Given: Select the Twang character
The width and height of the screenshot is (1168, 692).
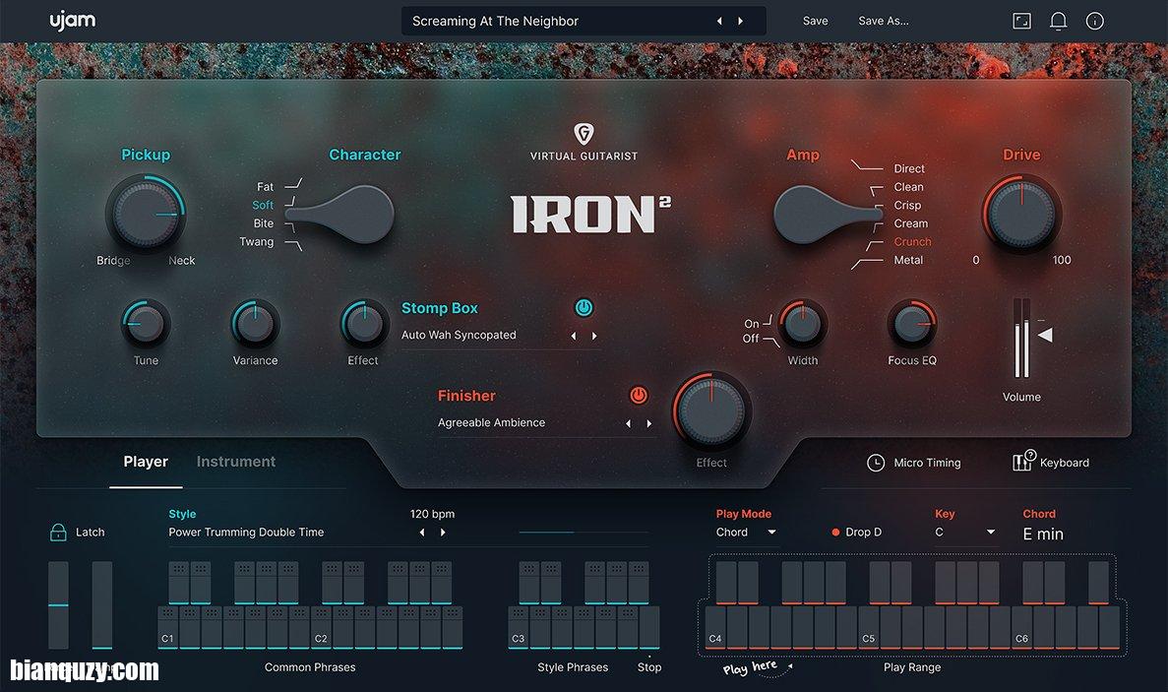Looking at the screenshot, I should coord(256,241).
